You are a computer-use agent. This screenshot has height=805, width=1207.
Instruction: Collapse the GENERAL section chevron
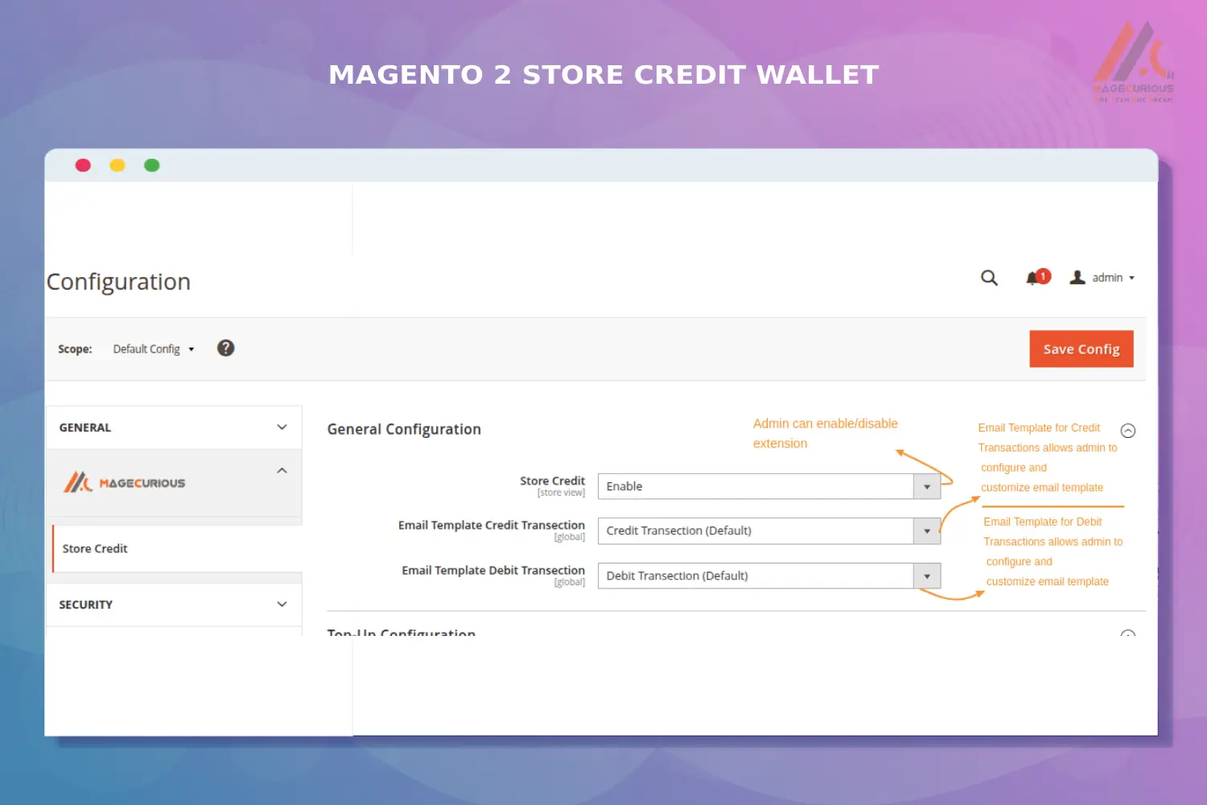[282, 427]
